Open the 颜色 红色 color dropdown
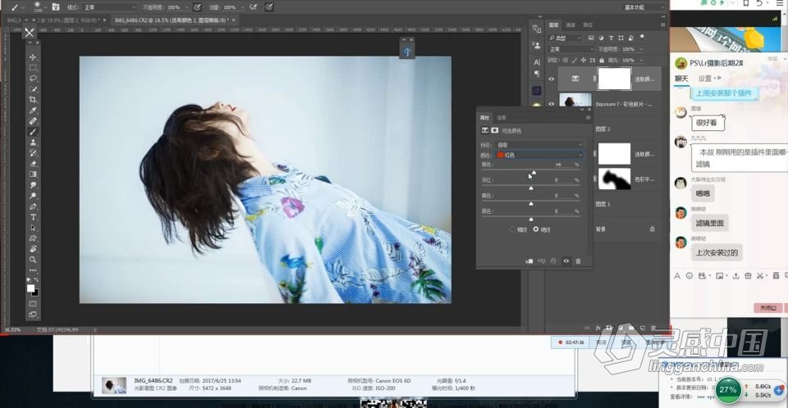 tap(538, 154)
